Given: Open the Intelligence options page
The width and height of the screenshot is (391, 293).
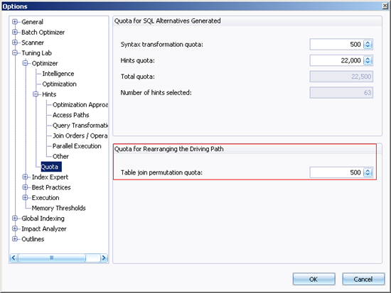Looking at the screenshot, I should (x=58, y=74).
